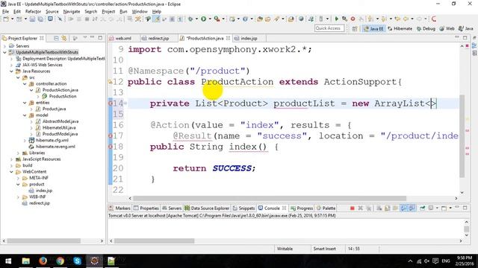The height and width of the screenshot is (268, 478).
Task: Close the ProductAction.java editor tab
Action: [228, 38]
